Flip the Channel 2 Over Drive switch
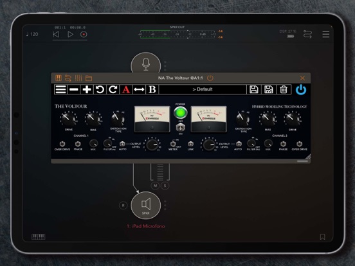The height and width of the screenshot is (266, 355). pyautogui.click(x=299, y=144)
